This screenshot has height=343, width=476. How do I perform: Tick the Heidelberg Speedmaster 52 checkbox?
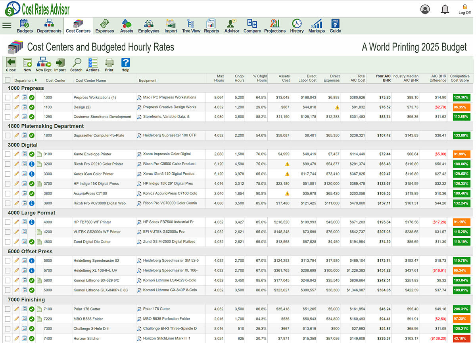pyautogui.click(x=8, y=261)
